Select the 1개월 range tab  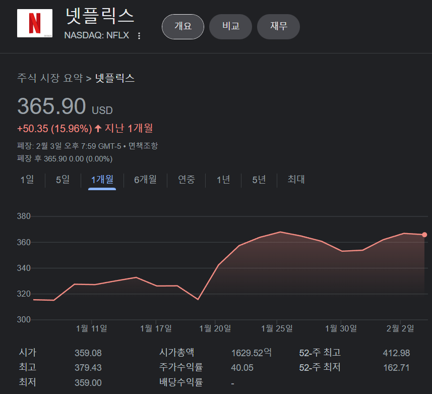tap(102, 180)
